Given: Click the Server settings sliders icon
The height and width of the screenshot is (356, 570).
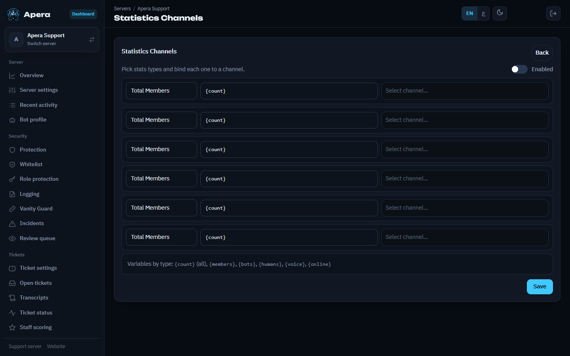Looking at the screenshot, I should (x=12, y=90).
